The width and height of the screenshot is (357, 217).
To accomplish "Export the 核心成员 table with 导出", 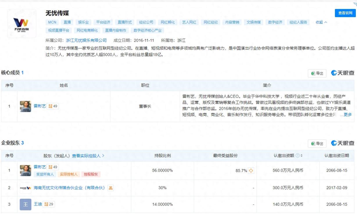I will coord(317,73).
